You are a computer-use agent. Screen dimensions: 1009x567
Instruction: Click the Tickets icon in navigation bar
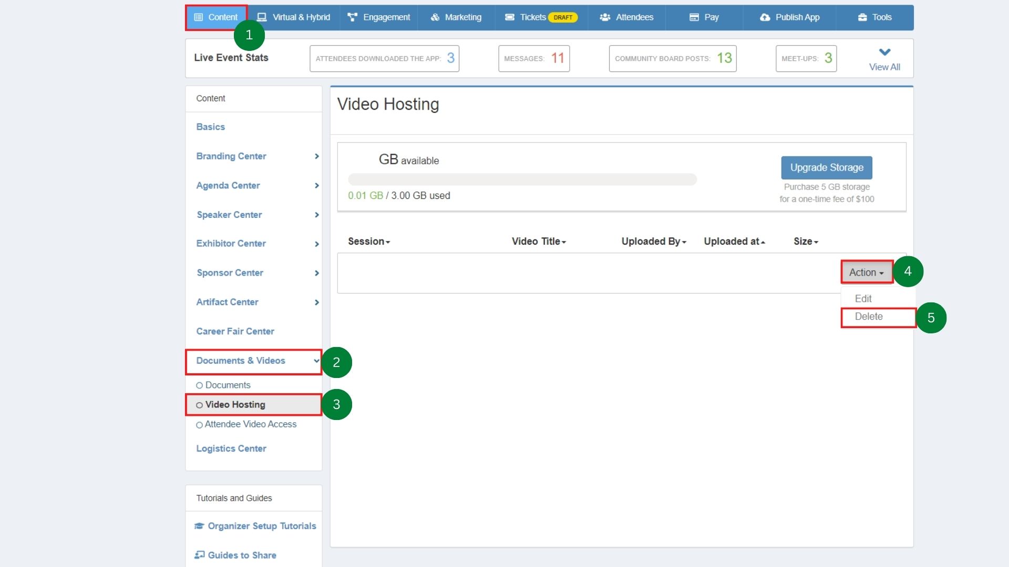(510, 17)
